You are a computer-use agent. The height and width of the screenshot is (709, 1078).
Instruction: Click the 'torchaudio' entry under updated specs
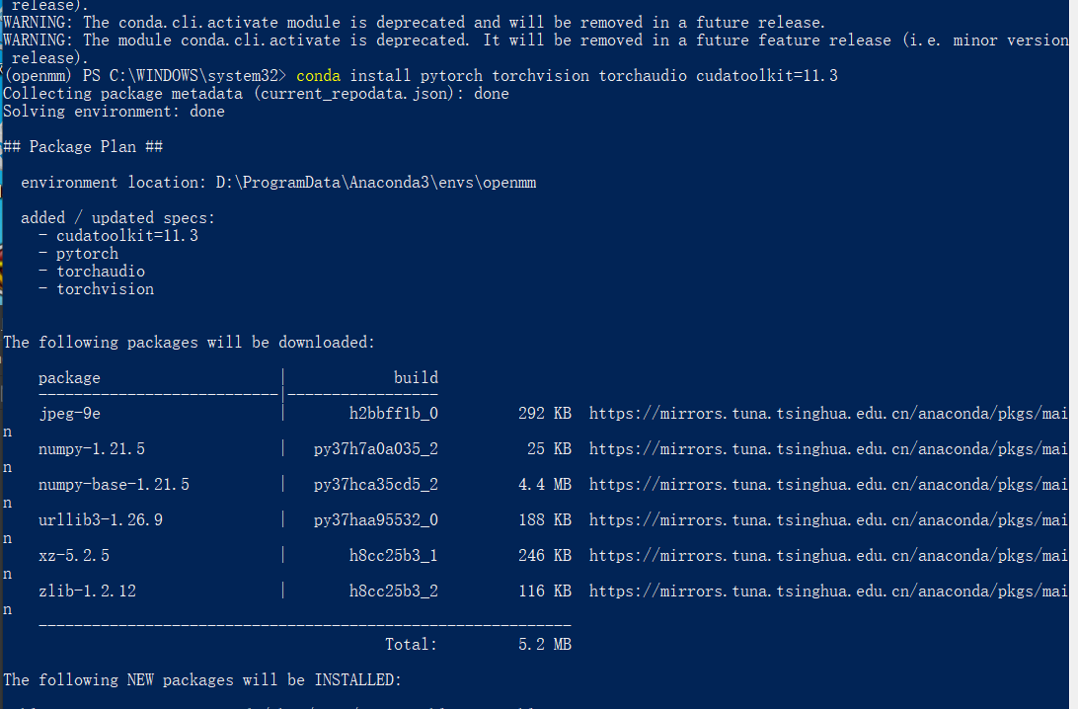click(101, 272)
